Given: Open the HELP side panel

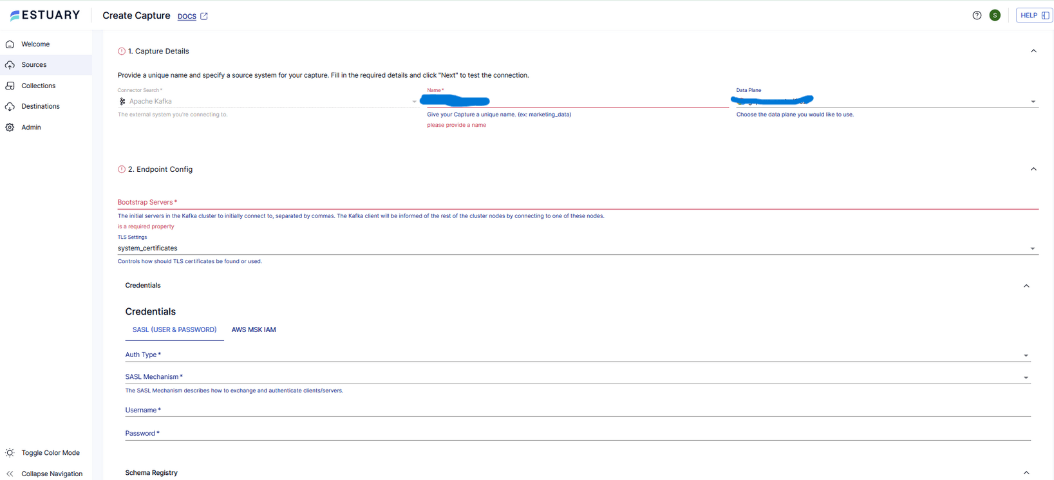Looking at the screenshot, I should [x=1034, y=15].
